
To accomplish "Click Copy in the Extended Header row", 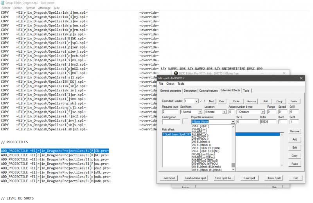I will pyautogui.click(x=279, y=101).
